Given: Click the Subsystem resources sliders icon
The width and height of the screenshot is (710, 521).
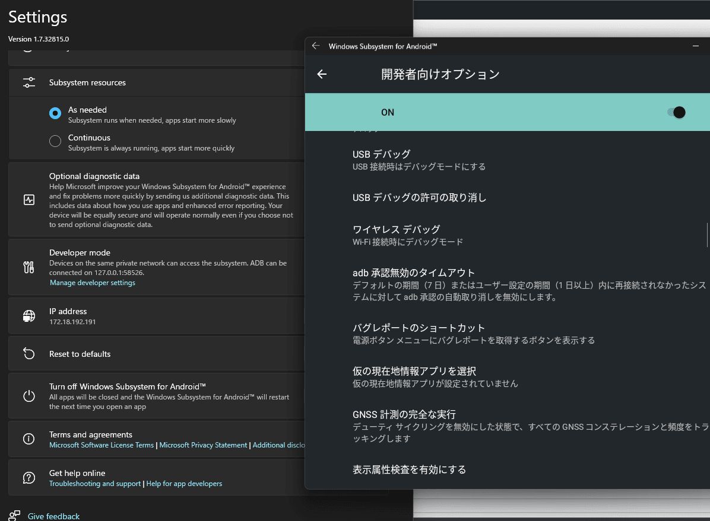Looking at the screenshot, I should [29, 82].
